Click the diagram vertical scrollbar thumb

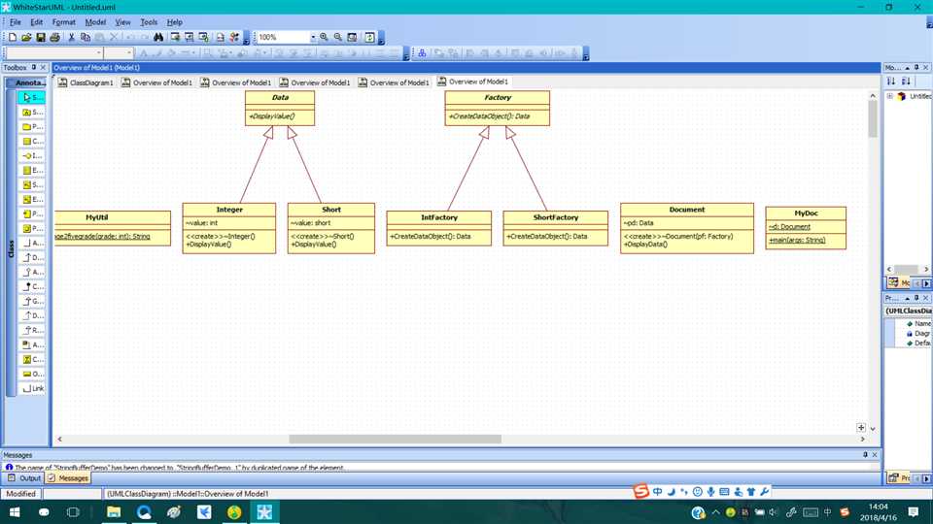click(873, 118)
